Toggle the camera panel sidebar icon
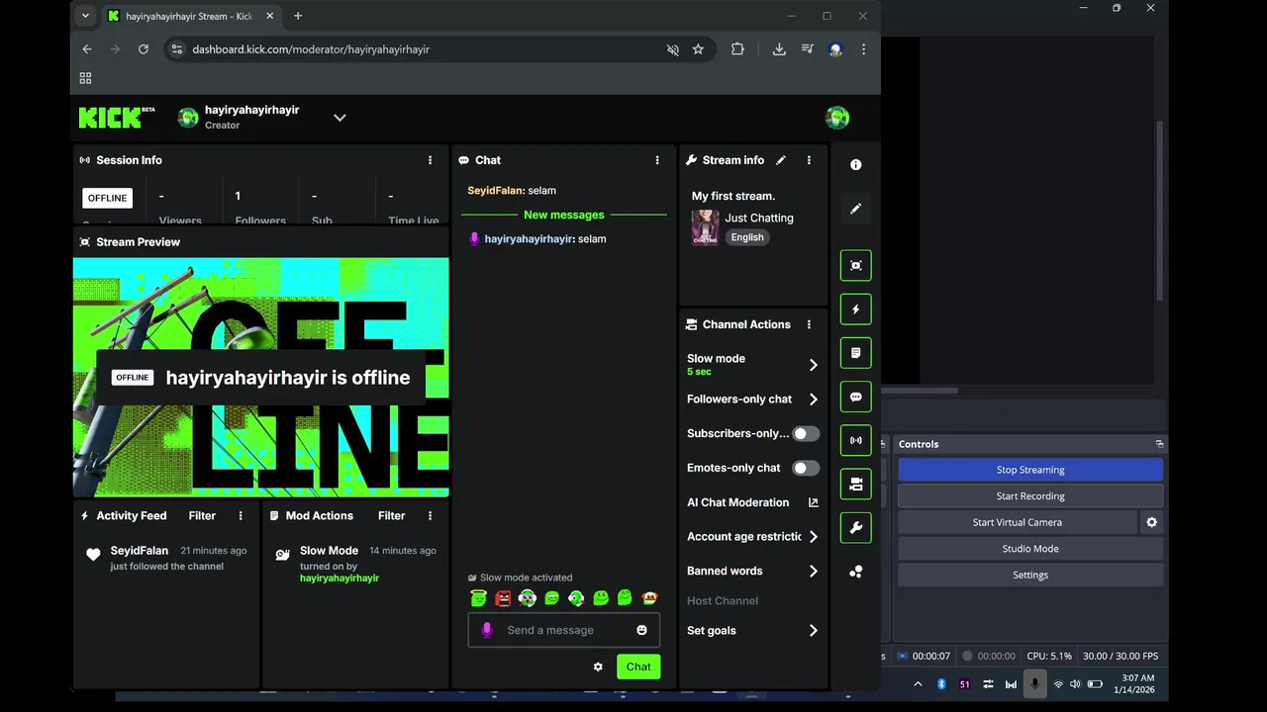1267x712 pixels. (x=856, y=484)
